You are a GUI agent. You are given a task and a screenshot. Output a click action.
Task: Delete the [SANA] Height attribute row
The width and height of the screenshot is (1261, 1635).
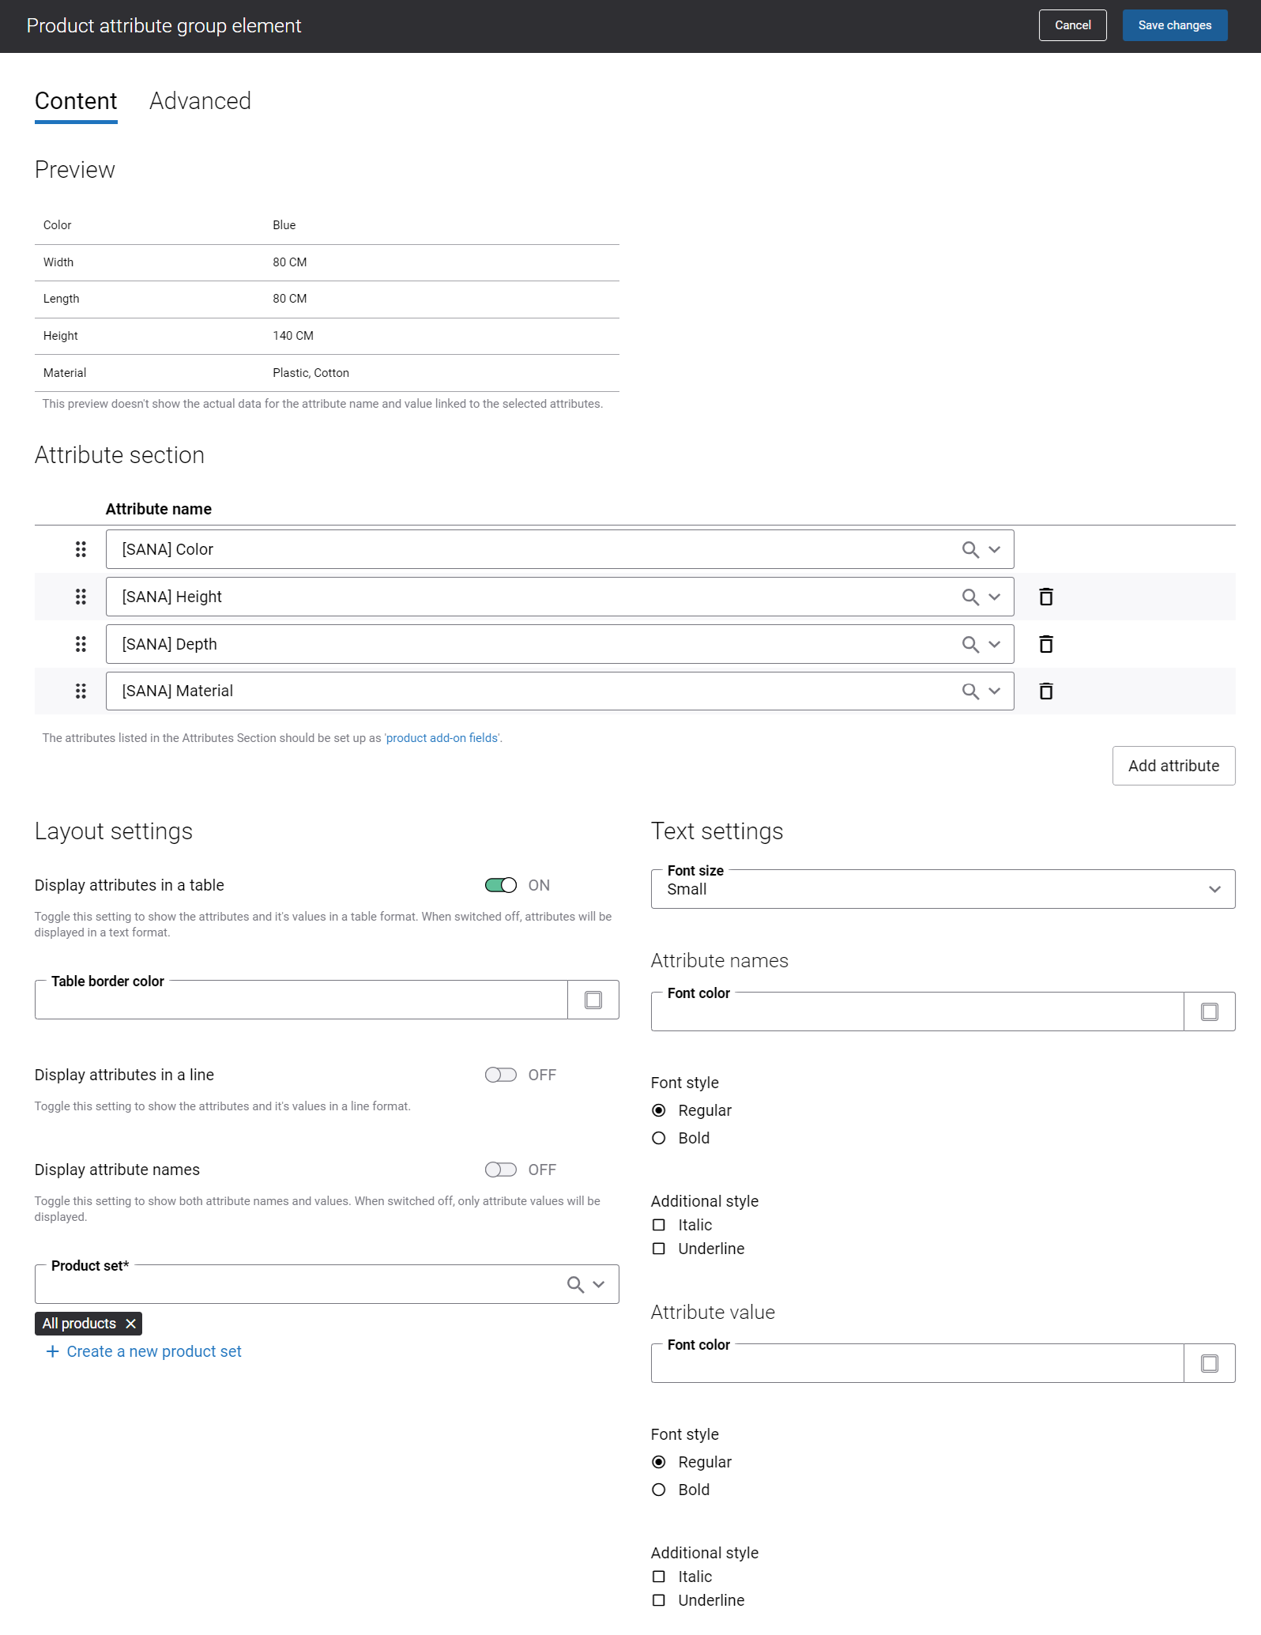tap(1045, 597)
